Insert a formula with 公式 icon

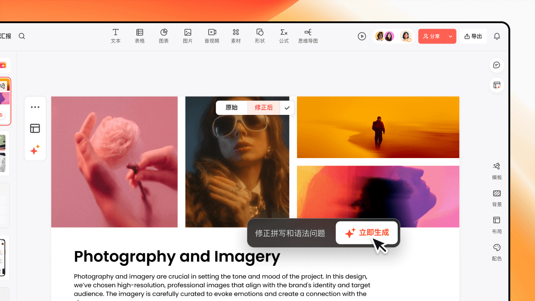284,36
